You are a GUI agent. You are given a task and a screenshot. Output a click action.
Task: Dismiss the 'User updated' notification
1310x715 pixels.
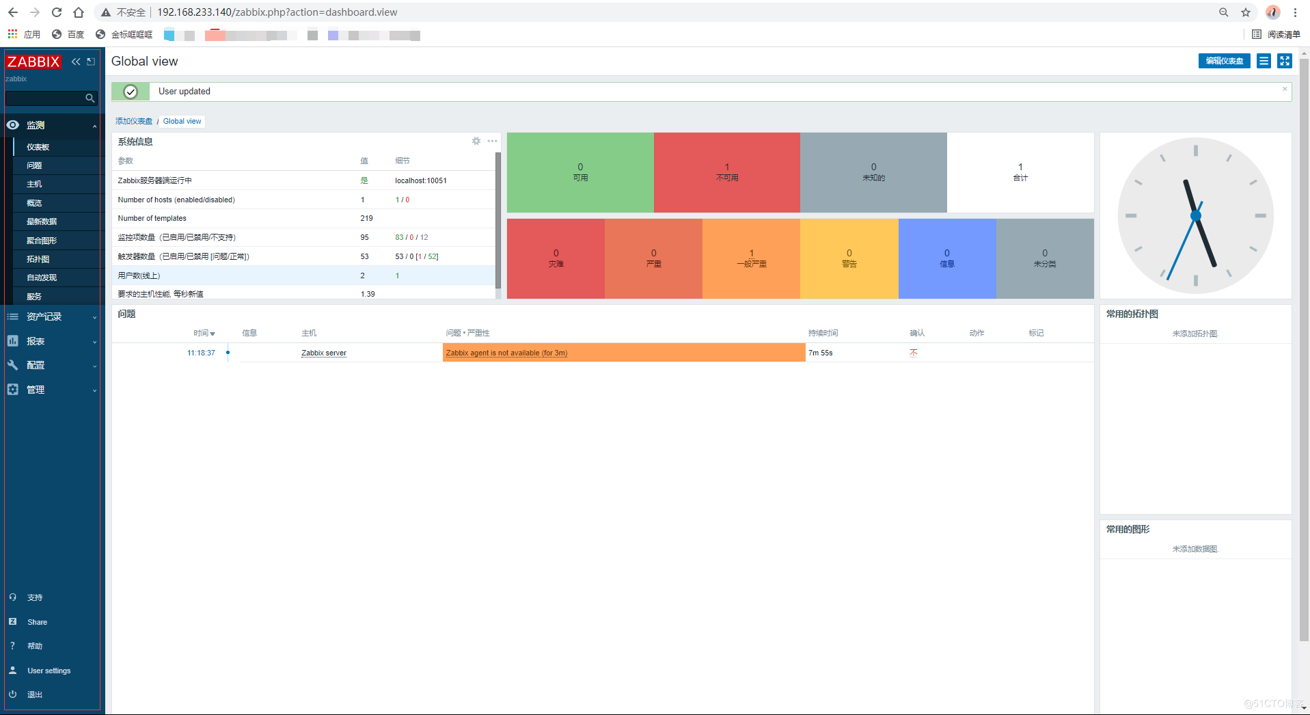[1285, 89]
